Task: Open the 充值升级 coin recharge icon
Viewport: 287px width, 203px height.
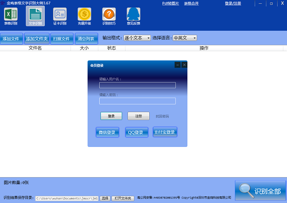Action: (x=84, y=16)
